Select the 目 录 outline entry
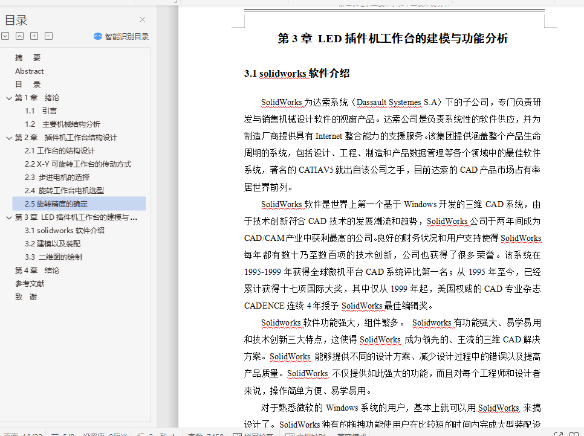Screen dimensions: 584x436 [28, 85]
